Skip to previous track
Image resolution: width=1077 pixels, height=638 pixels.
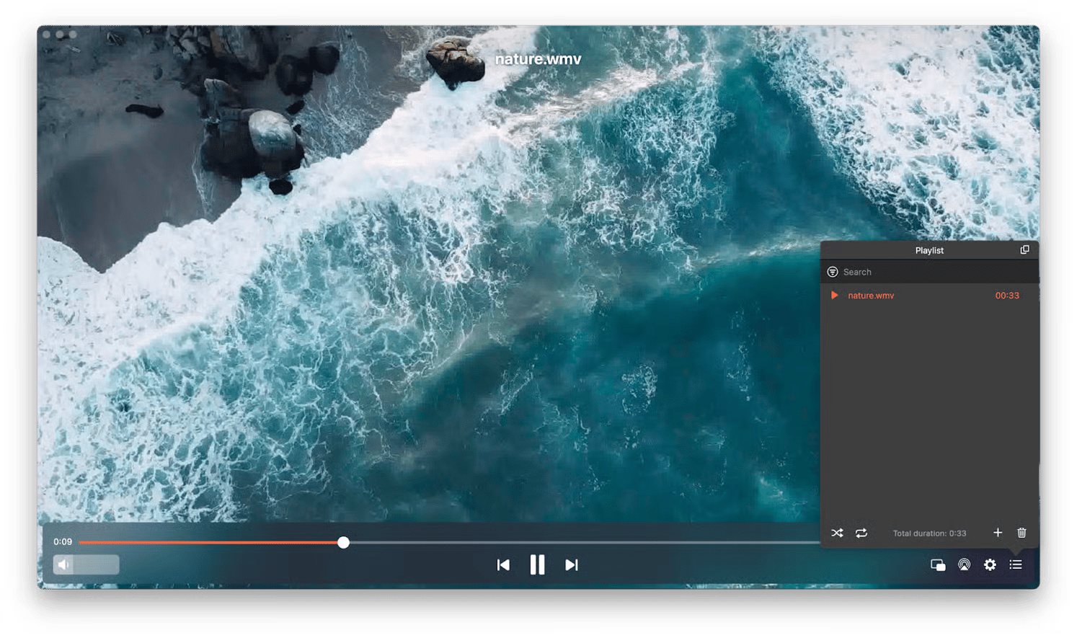tap(503, 564)
